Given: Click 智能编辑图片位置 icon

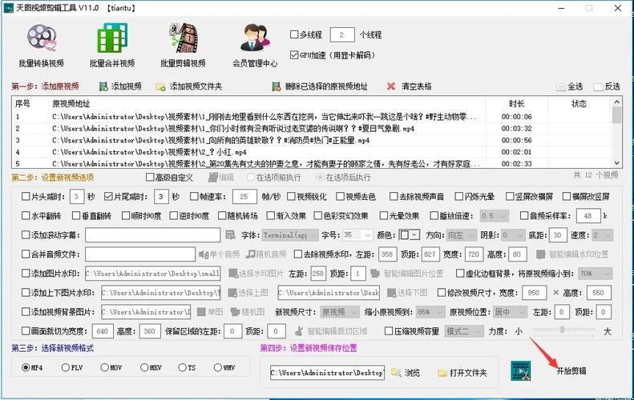Looking at the screenshot, I should click(x=375, y=274).
